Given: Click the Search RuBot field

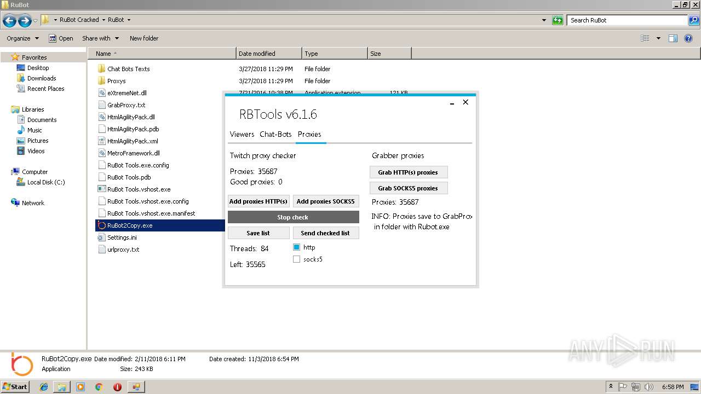Looking at the screenshot, I should [627, 20].
